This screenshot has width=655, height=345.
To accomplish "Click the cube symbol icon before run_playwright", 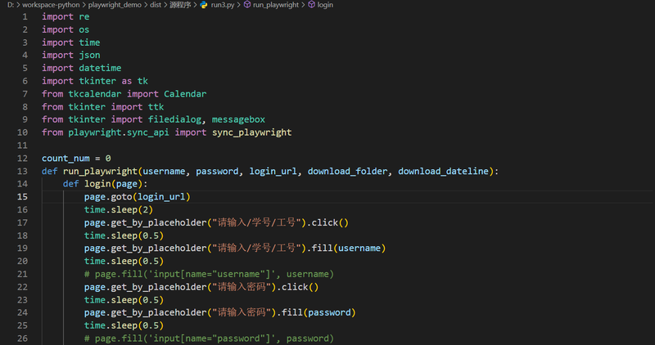I will [x=247, y=5].
